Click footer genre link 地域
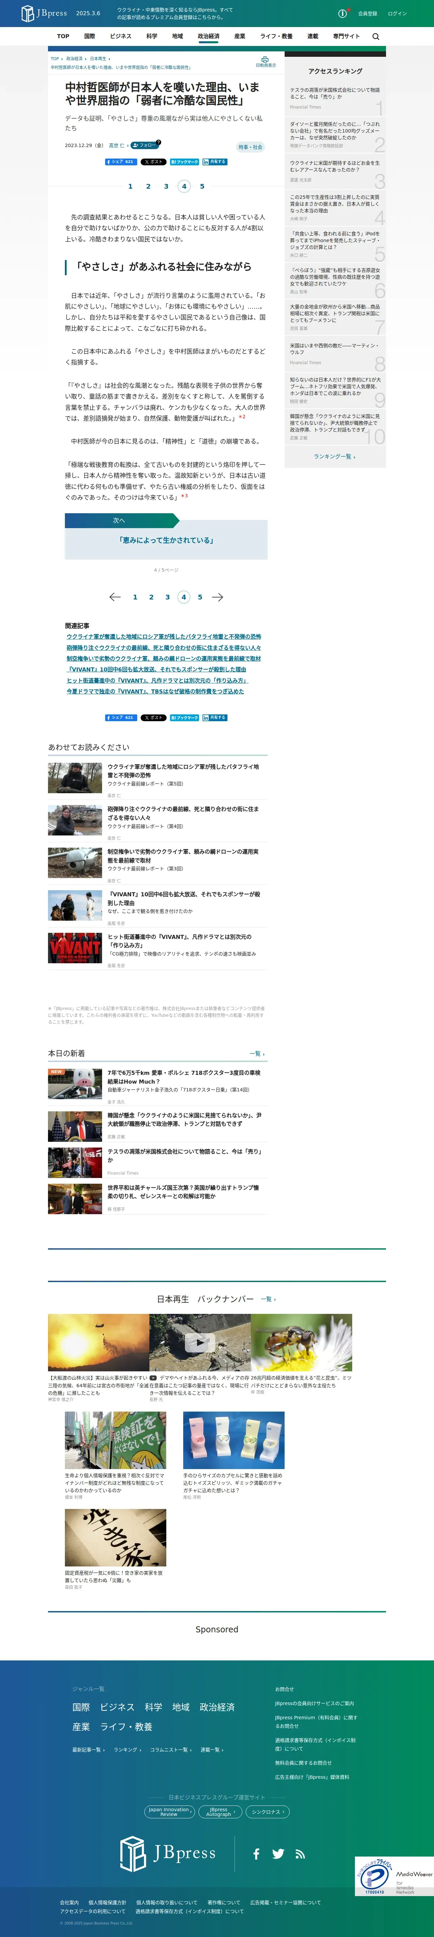434x1937 pixels. pyautogui.click(x=180, y=1707)
